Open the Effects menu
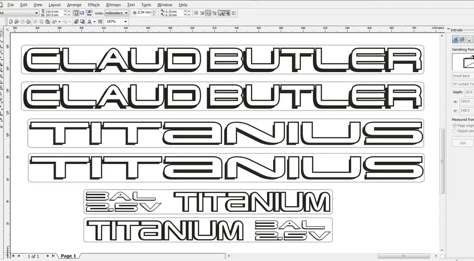This screenshot has height=261, width=474. [x=93, y=5]
